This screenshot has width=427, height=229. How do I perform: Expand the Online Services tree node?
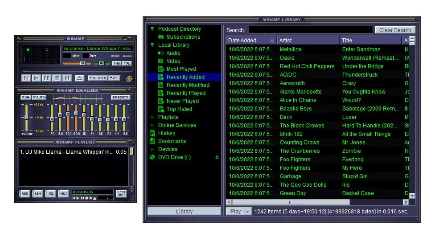coord(152,125)
